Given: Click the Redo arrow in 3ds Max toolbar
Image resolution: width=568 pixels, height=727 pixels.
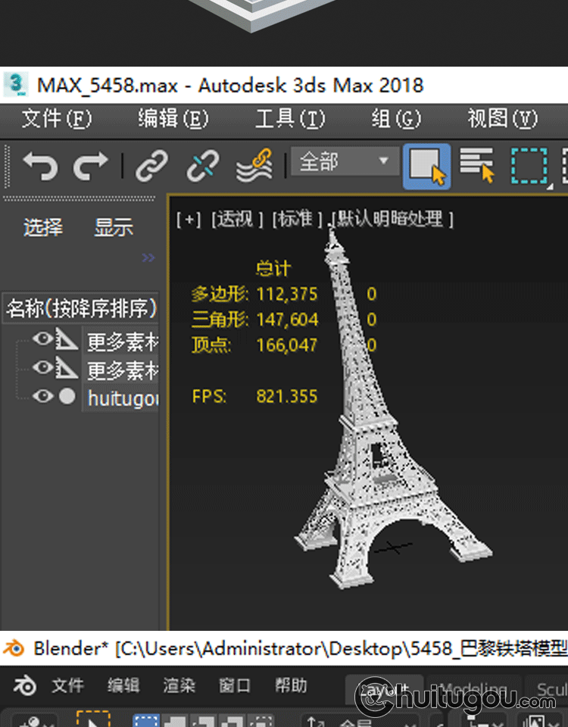Looking at the screenshot, I should click(x=90, y=165).
